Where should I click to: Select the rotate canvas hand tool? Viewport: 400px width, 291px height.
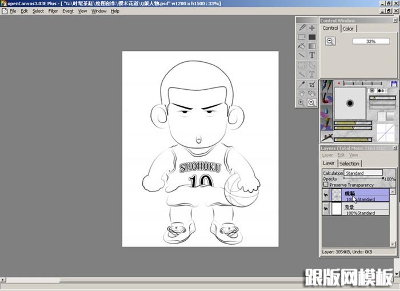tap(312, 93)
